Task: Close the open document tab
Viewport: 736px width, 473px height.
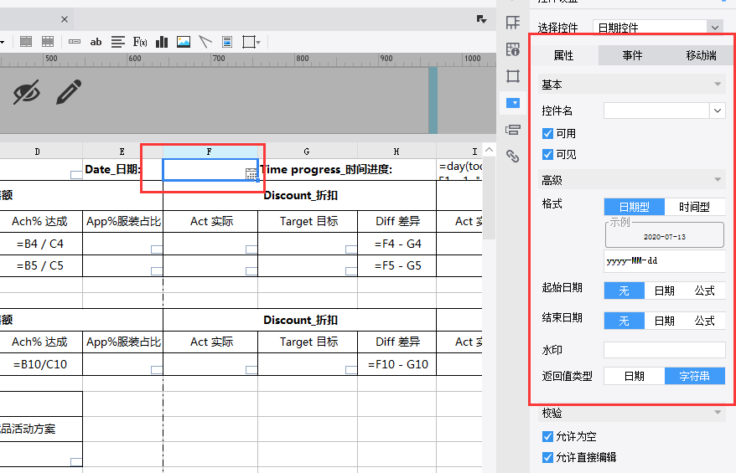Action: pos(65,19)
